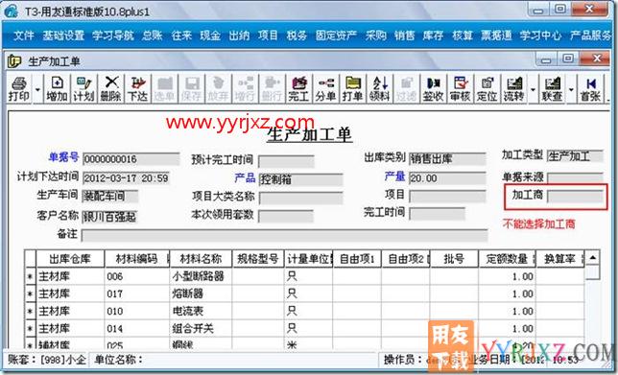The height and width of the screenshot is (375, 618).
Task: Open the 销售 menu
Action: pos(404,35)
